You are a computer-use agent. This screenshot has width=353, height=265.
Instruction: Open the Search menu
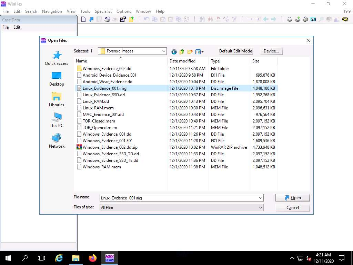(x=31, y=11)
